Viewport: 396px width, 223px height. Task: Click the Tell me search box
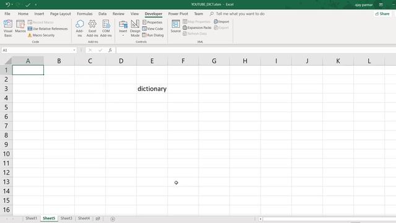tap(238, 14)
